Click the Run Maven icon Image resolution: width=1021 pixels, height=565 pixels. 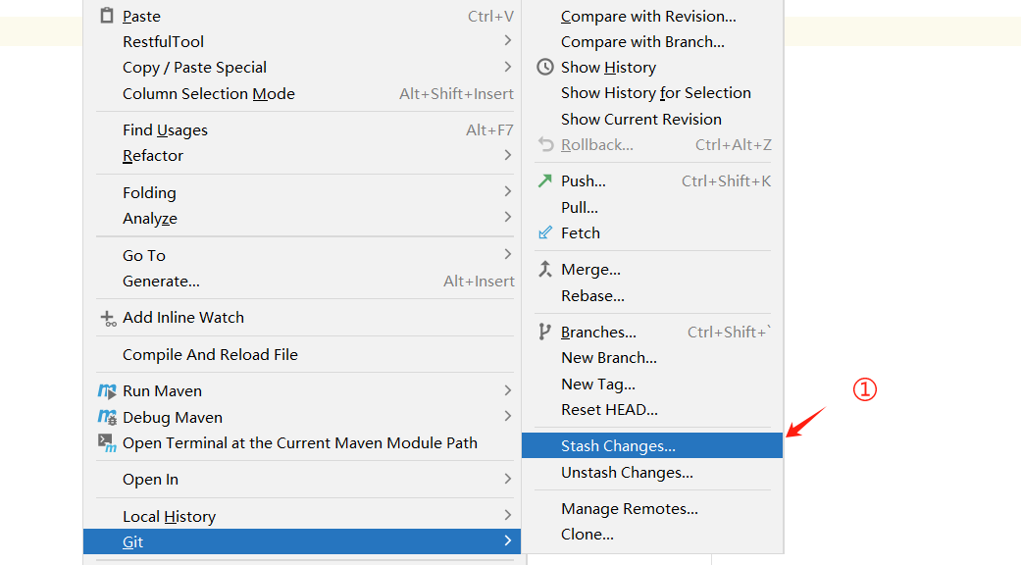coord(108,391)
